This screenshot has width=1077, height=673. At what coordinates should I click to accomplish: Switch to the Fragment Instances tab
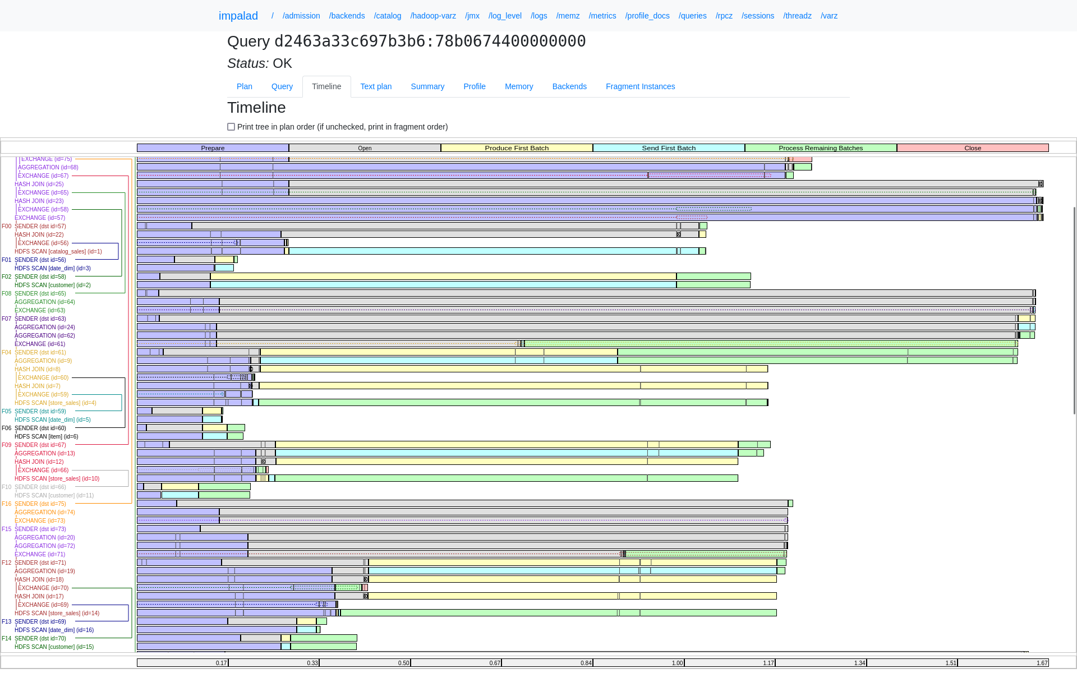pyautogui.click(x=640, y=86)
